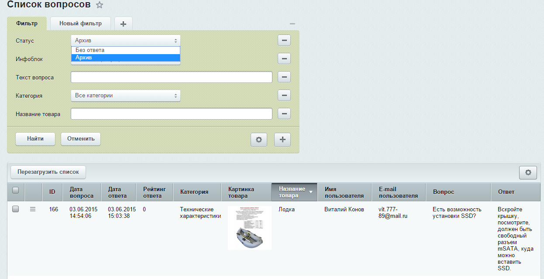Open list settings gear above table

(527, 172)
